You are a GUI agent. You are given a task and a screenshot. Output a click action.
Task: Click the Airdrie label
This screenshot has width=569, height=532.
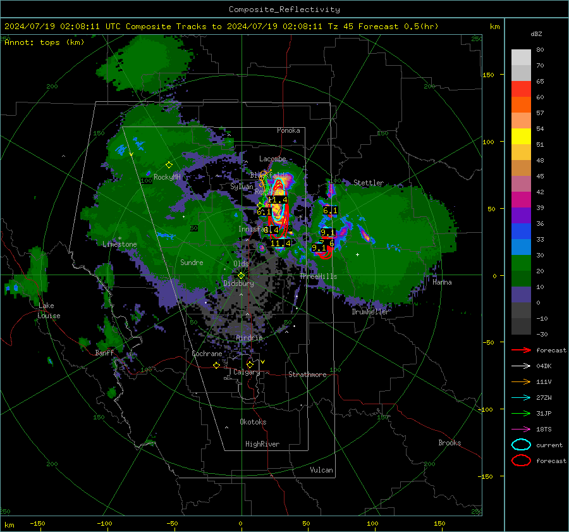249,338
